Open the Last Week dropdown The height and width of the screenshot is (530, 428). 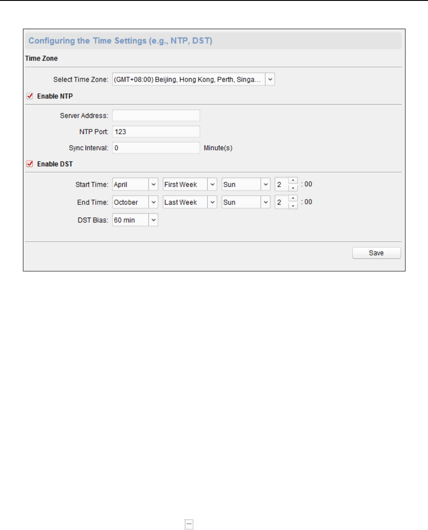coord(190,202)
